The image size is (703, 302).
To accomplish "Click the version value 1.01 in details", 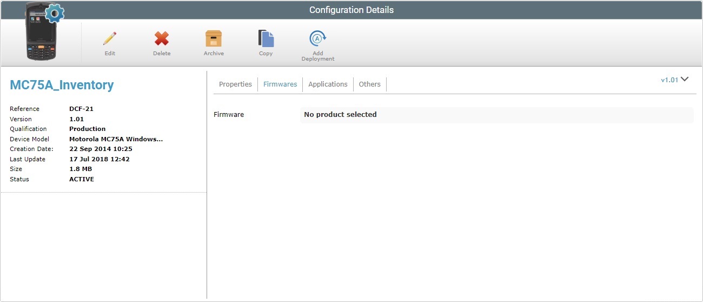I will [76, 119].
